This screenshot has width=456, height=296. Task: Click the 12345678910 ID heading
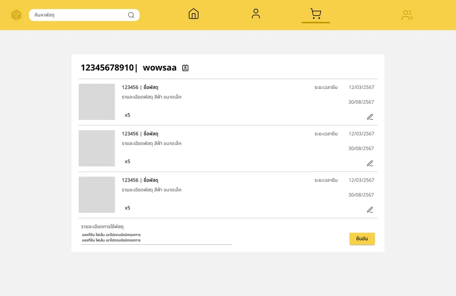pyautogui.click(x=107, y=67)
